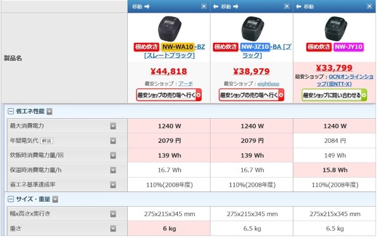Remove the NW-JY10 column with X
The width and height of the screenshot is (377, 237).
click(x=369, y=6)
